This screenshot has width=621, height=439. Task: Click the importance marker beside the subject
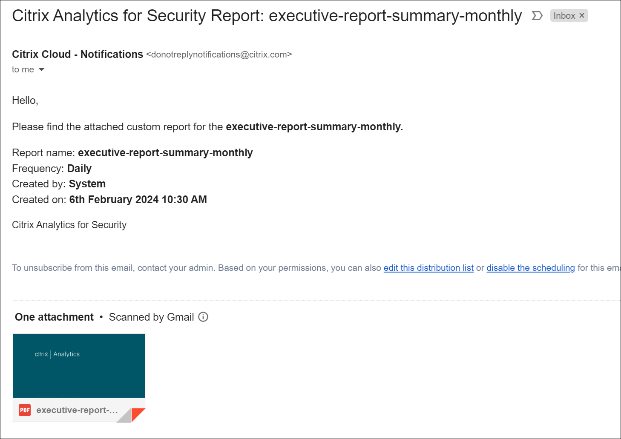click(537, 16)
